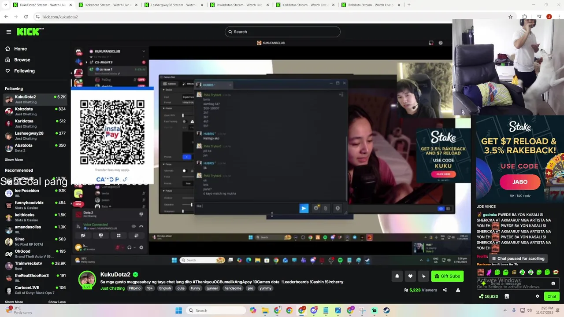Open Ice Poseidon recommended channel

pos(35,193)
